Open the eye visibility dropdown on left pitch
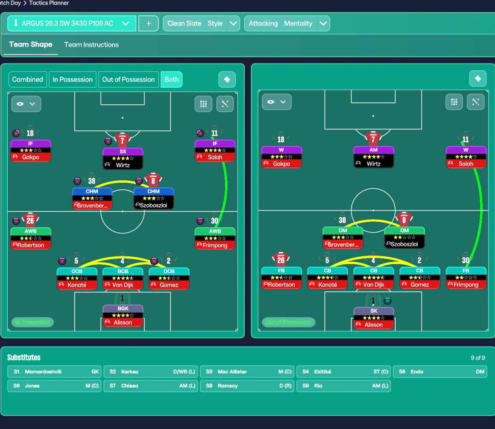495x429 pixels. coord(26,104)
